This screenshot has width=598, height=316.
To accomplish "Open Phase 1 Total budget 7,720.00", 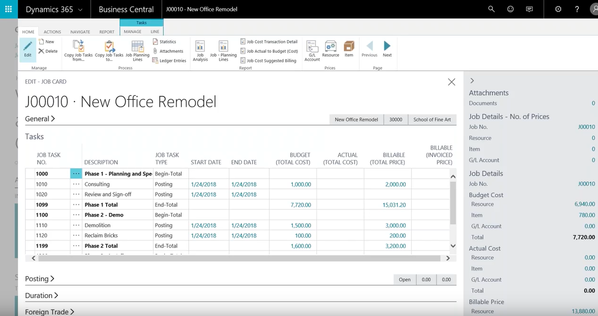I will 301,205.
